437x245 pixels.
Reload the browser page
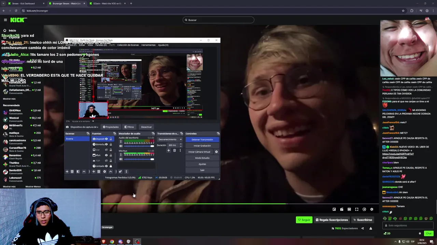(x=16, y=11)
